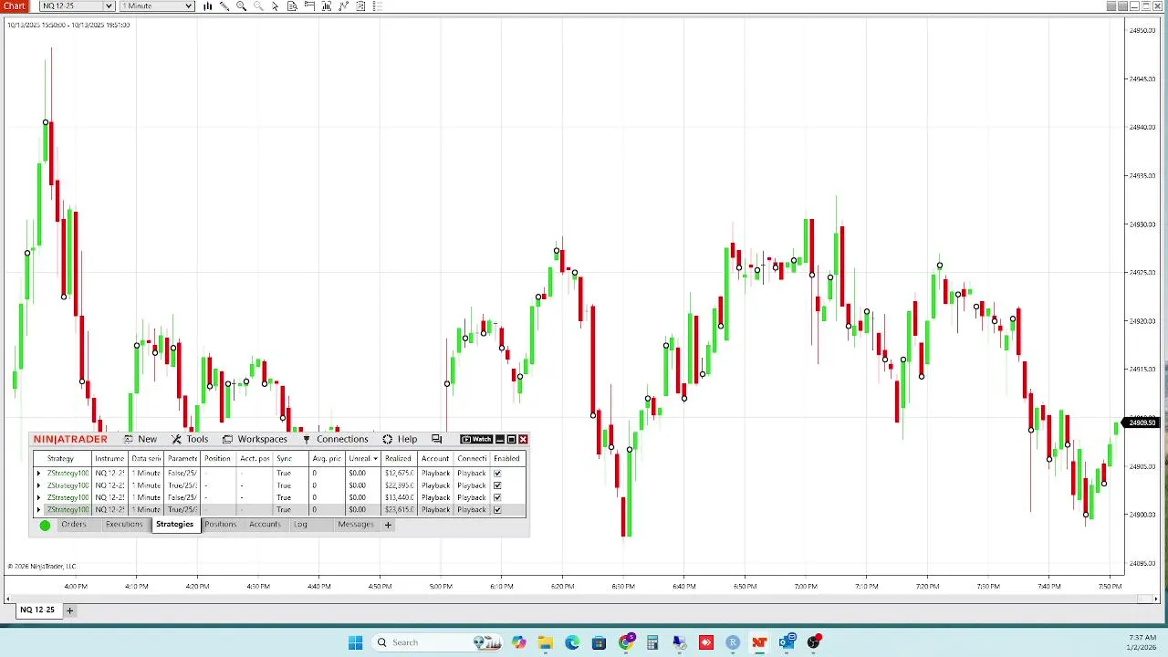
Task: Disable strategy with $13,440 realized
Action: tap(497, 497)
